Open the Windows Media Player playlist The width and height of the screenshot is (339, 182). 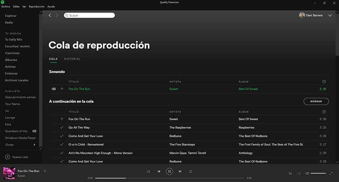pos(20,138)
